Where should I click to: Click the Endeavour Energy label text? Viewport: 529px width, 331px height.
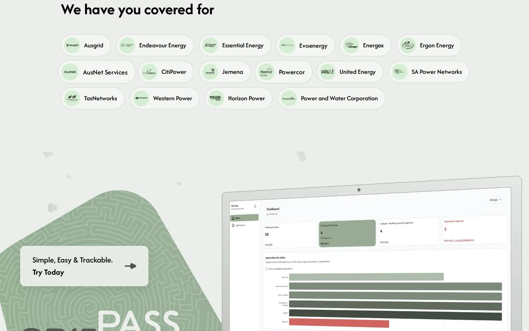click(x=163, y=45)
